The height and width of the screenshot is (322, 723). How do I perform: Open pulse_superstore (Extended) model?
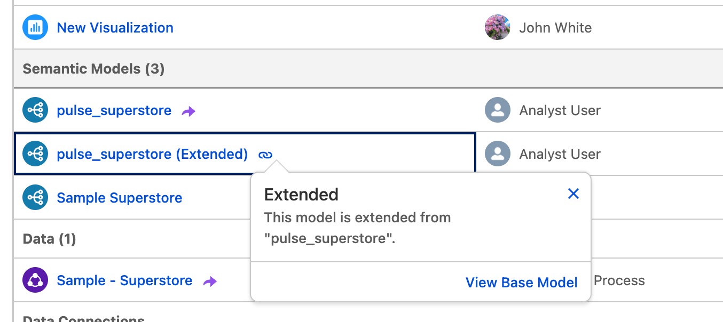click(151, 154)
